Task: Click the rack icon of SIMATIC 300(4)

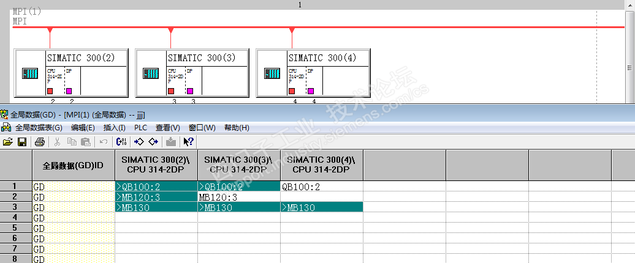Action: point(272,73)
